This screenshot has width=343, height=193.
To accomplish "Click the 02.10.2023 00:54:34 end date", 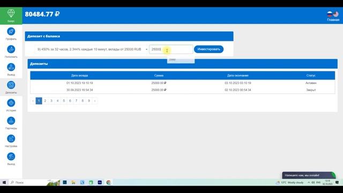I will [x=238, y=90].
